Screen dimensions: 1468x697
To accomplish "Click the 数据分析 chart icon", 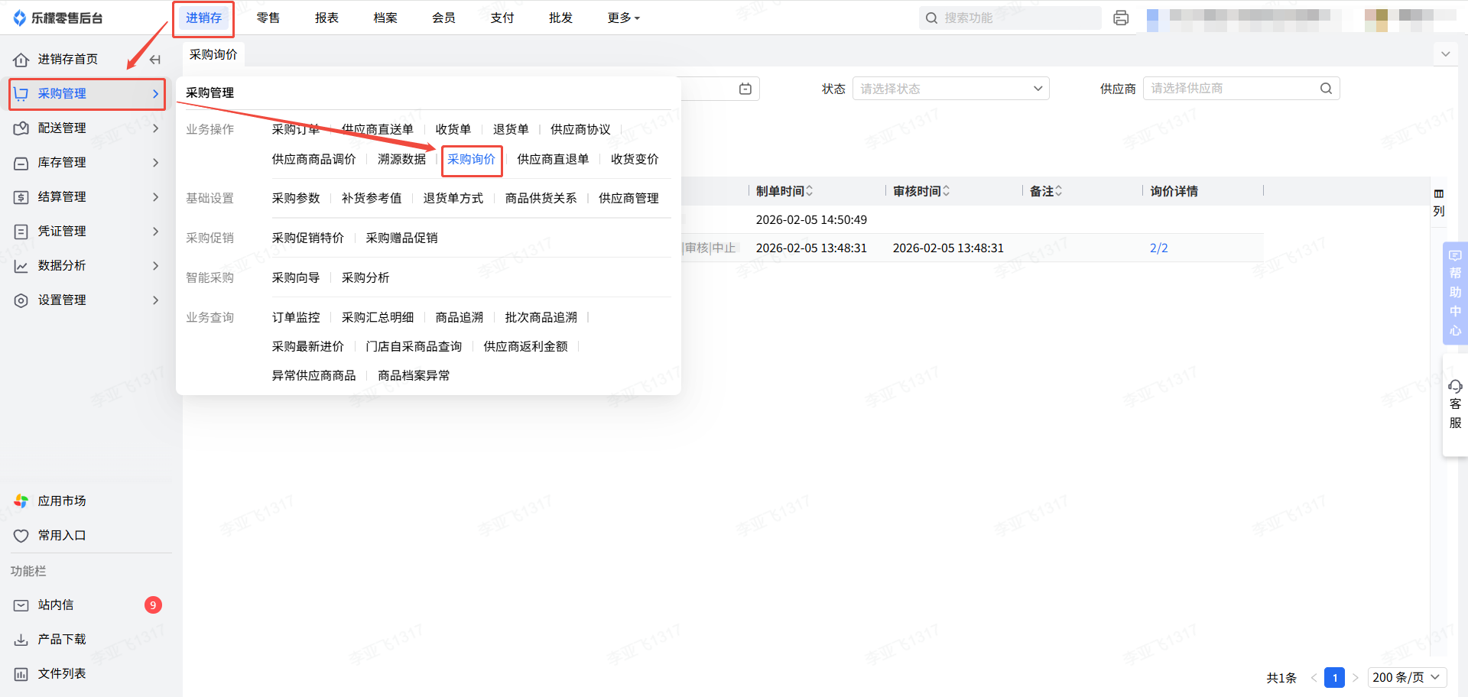I will (21, 266).
